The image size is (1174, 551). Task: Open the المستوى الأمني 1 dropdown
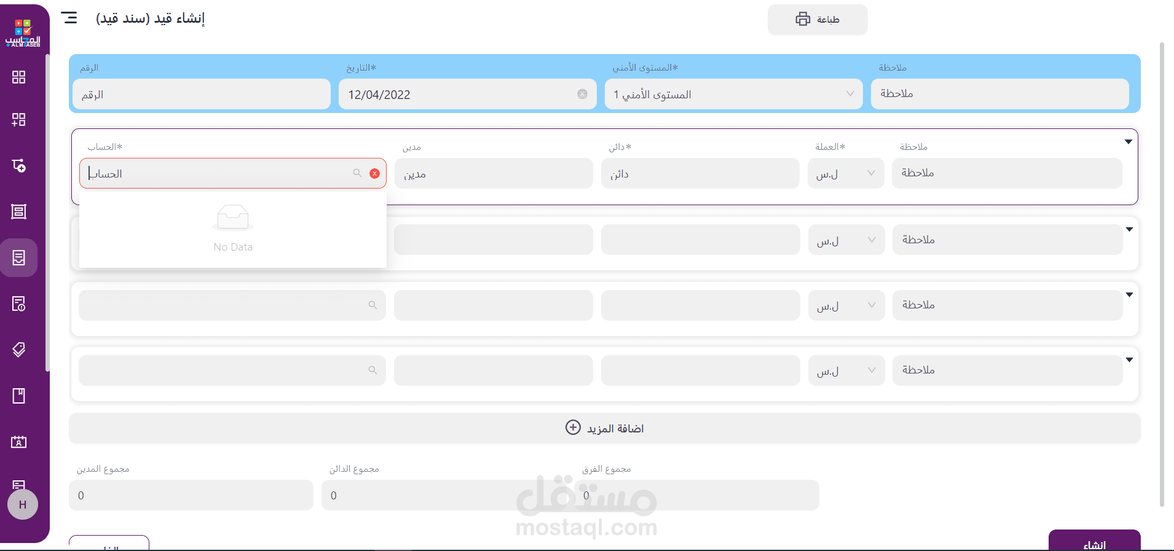point(734,94)
